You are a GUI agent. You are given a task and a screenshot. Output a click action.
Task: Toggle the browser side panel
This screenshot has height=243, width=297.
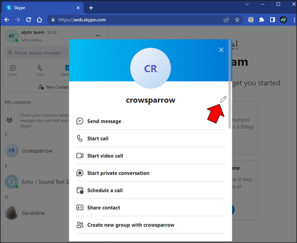point(272,20)
